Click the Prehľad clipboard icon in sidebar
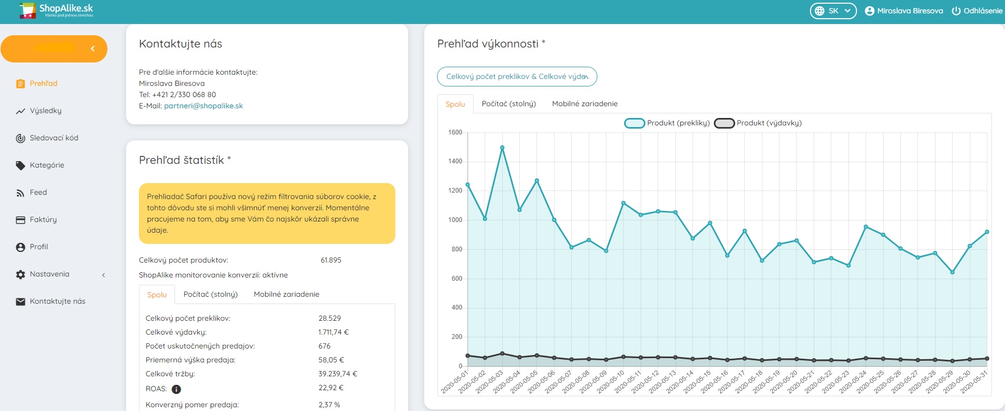1005x411 pixels. pyautogui.click(x=20, y=84)
